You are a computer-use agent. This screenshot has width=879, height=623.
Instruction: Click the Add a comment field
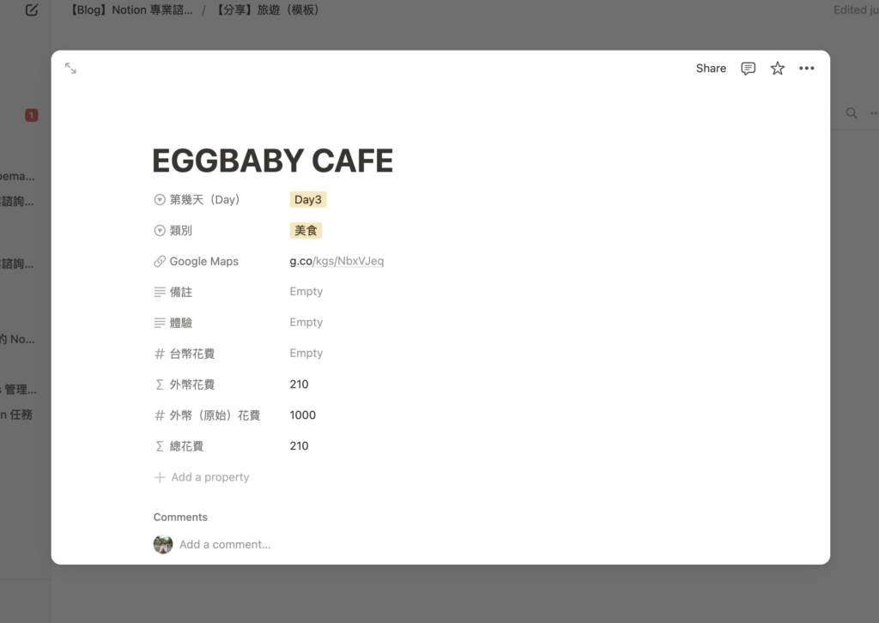point(225,544)
